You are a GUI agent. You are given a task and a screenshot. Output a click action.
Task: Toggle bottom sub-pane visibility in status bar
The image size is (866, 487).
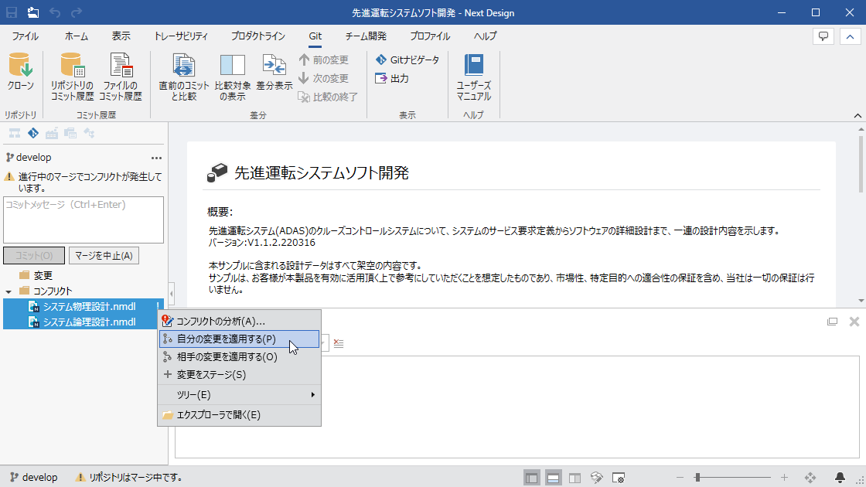click(553, 478)
